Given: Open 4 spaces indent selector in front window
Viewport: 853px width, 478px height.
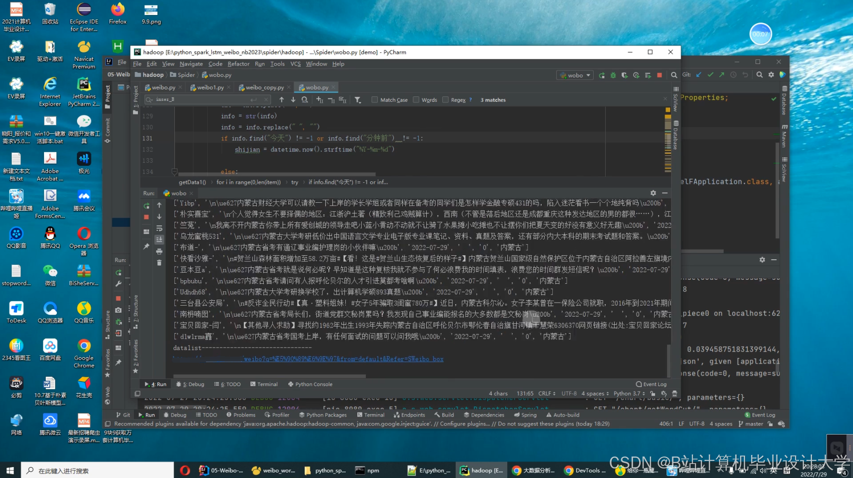Looking at the screenshot, I should pyautogui.click(x=595, y=394).
